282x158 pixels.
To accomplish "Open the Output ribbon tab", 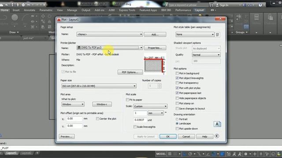I will click(86, 10).
